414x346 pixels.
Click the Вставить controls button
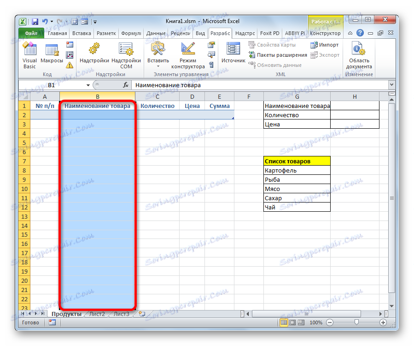(158, 55)
